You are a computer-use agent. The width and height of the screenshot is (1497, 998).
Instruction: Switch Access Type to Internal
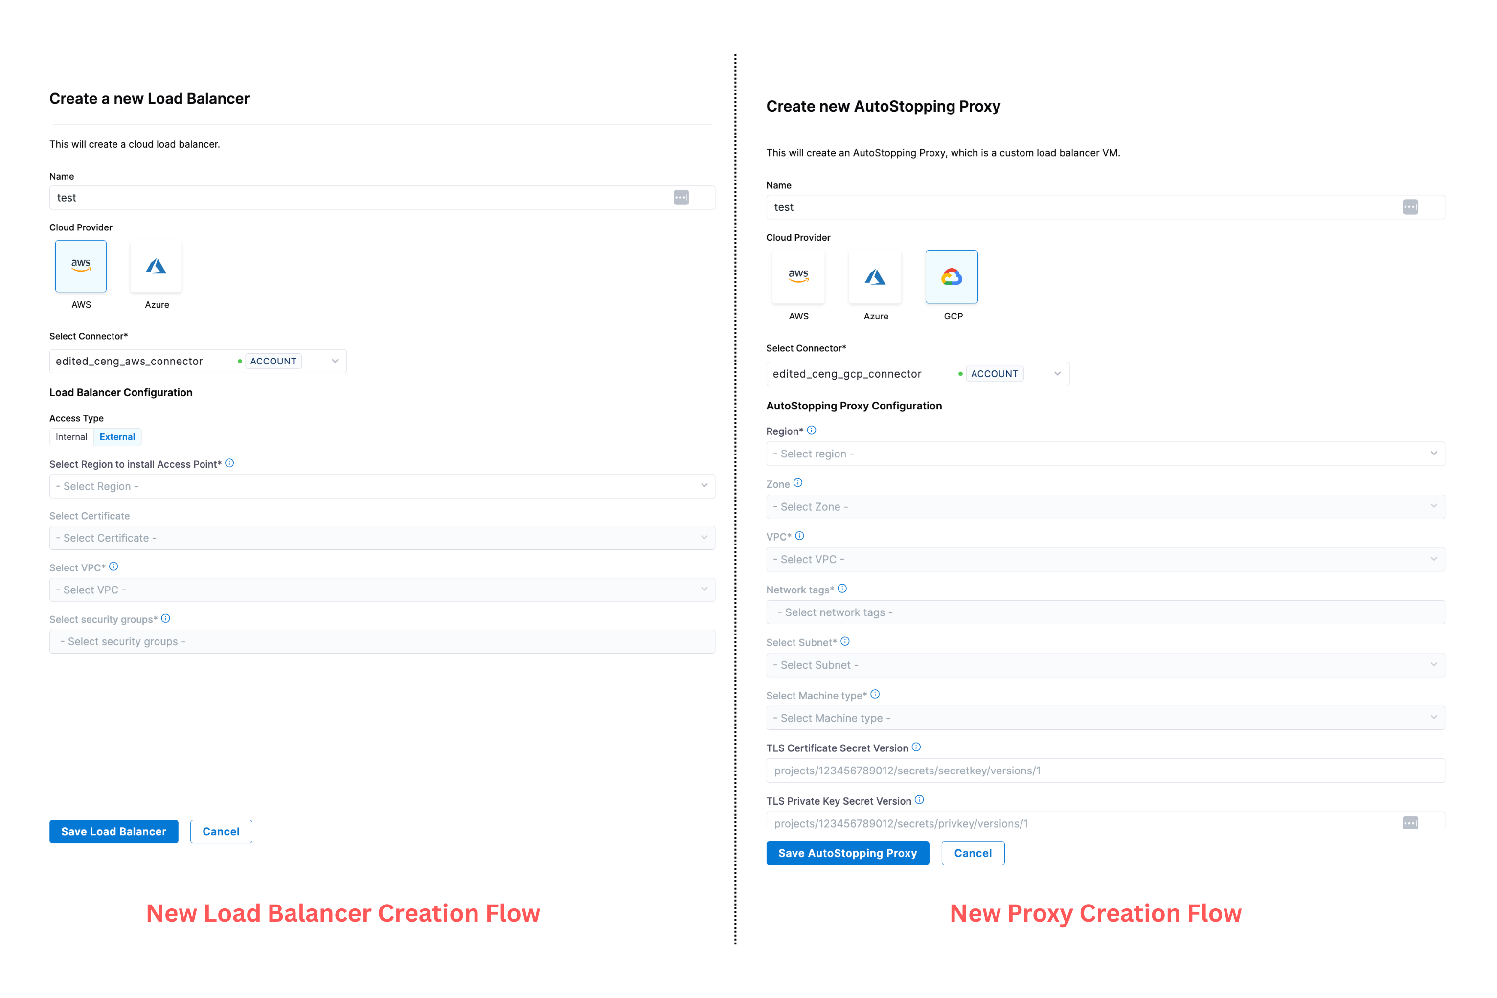pos(71,436)
